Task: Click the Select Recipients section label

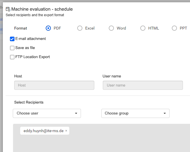Action: pyautogui.click(x=29, y=102)
